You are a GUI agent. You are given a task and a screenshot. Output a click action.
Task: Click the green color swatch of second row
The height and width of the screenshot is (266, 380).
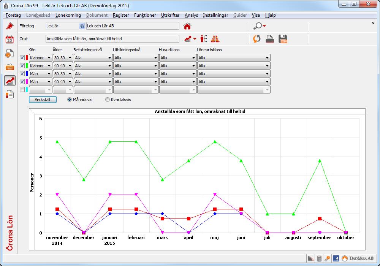coord(27,66)
